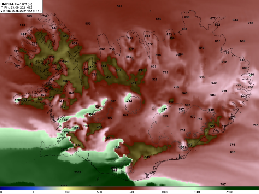
Task: Click the 412 height value
Action: coord(66,36)
